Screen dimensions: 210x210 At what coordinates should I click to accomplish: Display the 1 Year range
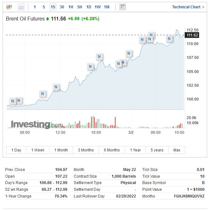[135, 150]
